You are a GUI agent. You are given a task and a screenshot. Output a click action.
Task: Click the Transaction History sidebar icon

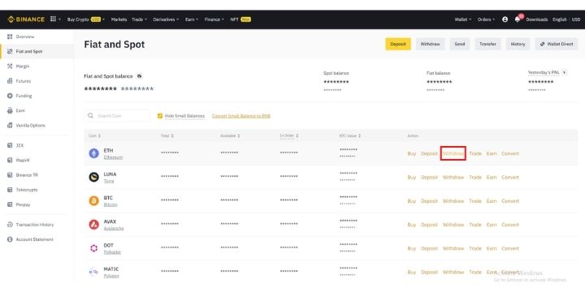[x=10, y=225]
